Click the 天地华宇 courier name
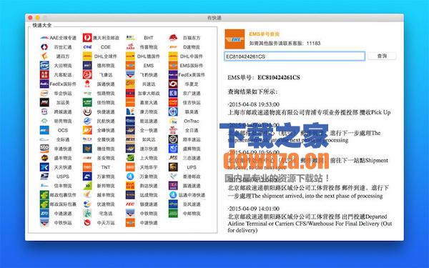Image resolution: width=429 pixels, height=268 pixels. pyautogui.click(x=149, y=167)
